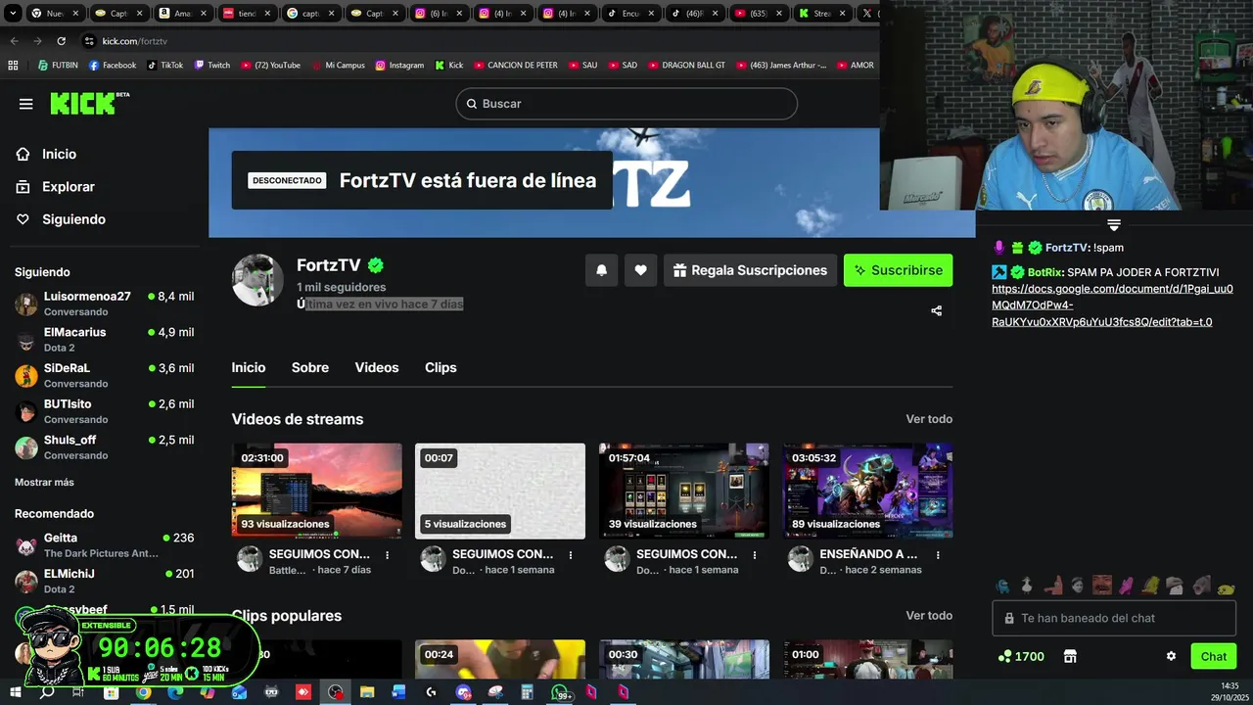The width and height of the screenshot is (1253, 705).
Task: Open SiDeRaL channel in the sidebar
Action: [104, 375]
